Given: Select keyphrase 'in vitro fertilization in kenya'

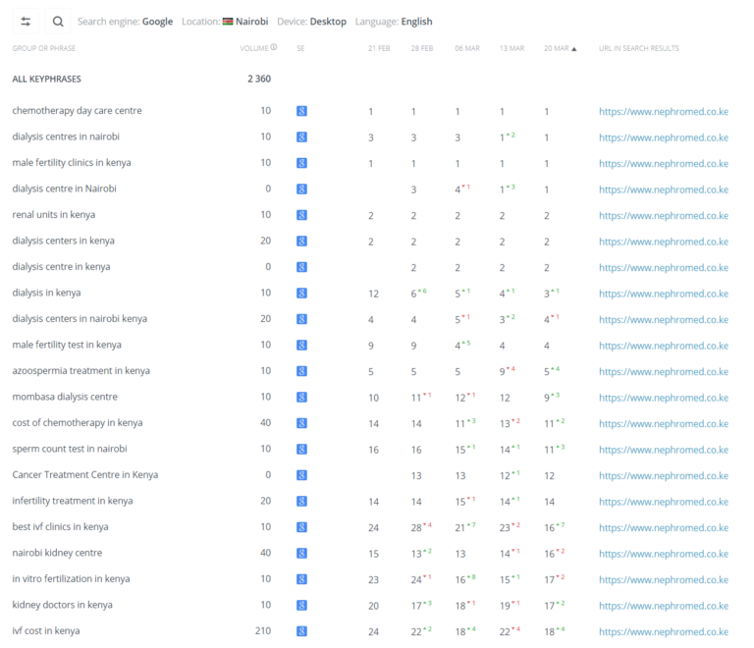Looking at the screenshot, I should coord(71,578).
